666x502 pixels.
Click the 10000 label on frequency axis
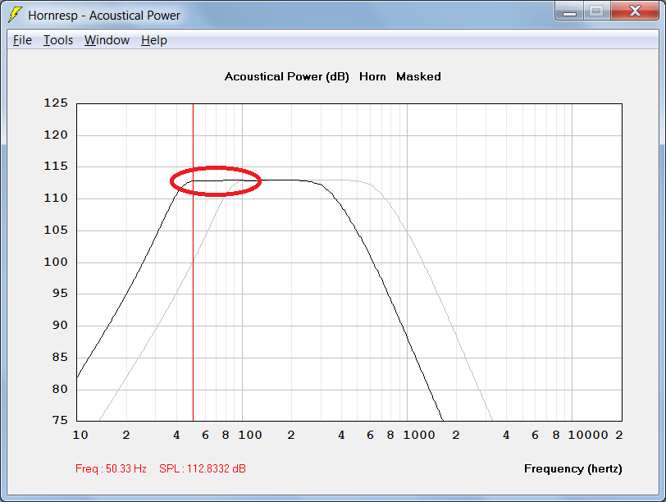pyautogui.click(x=588, y=436)
